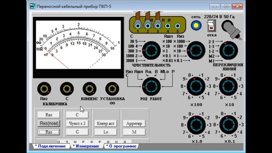
Task: Turn the РОД РАБОТ mode knob
Action: pos(151,86)
